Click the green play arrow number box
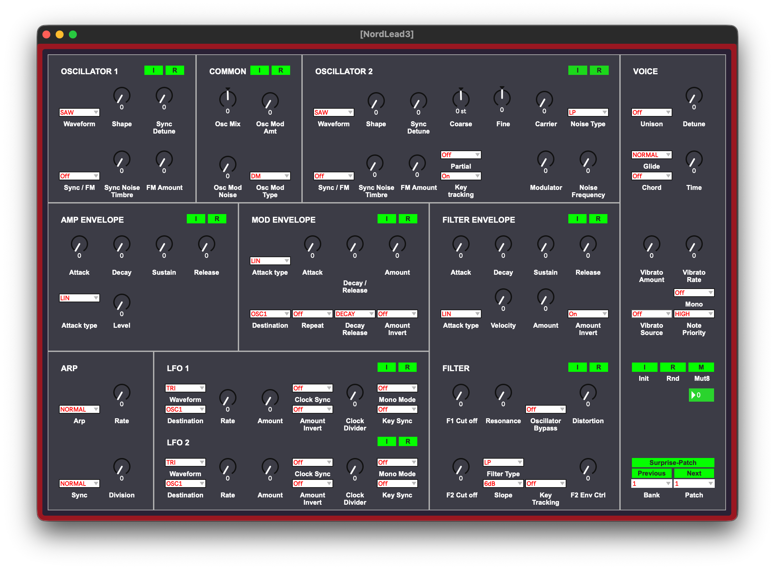 (701, 395)
